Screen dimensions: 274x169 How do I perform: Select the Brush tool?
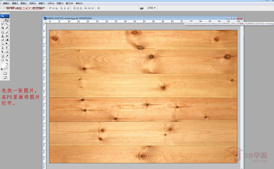7,33
